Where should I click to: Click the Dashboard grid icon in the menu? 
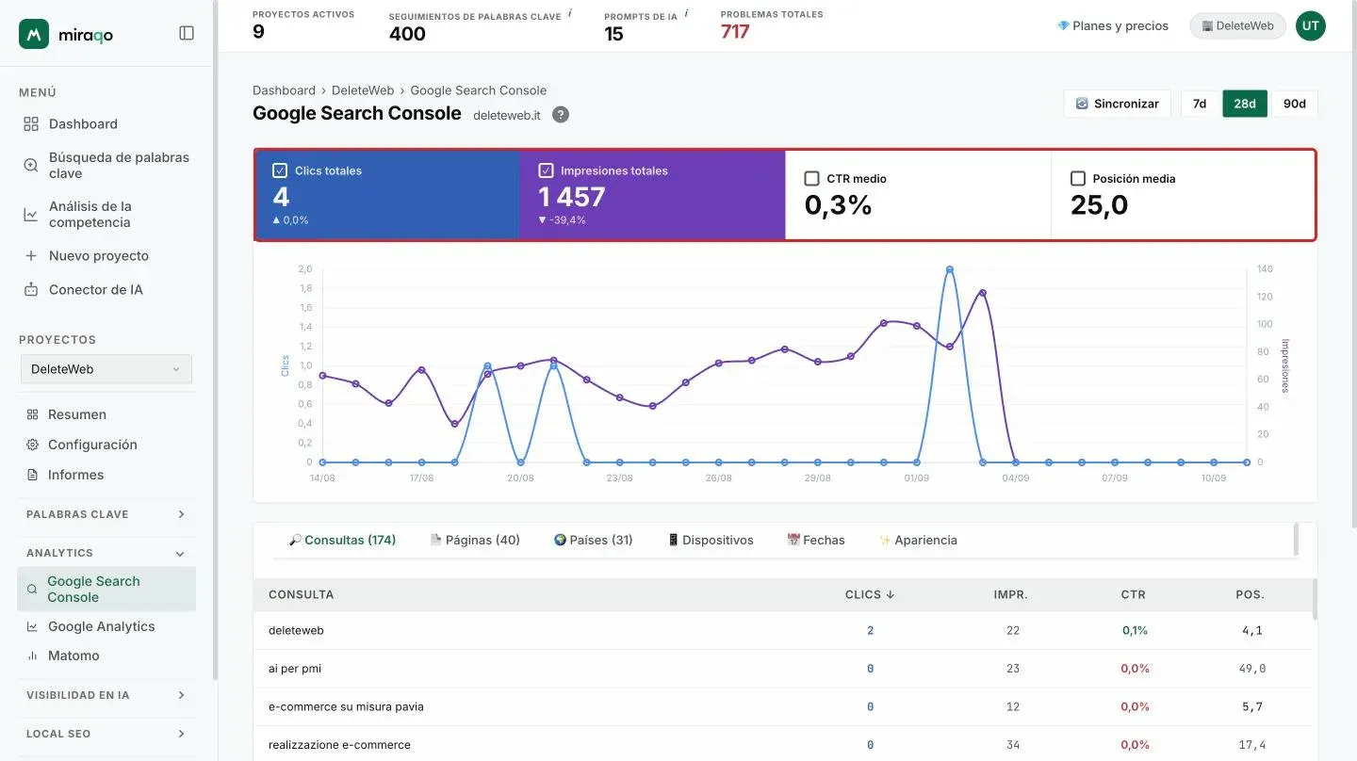click(x=31, y=124)
